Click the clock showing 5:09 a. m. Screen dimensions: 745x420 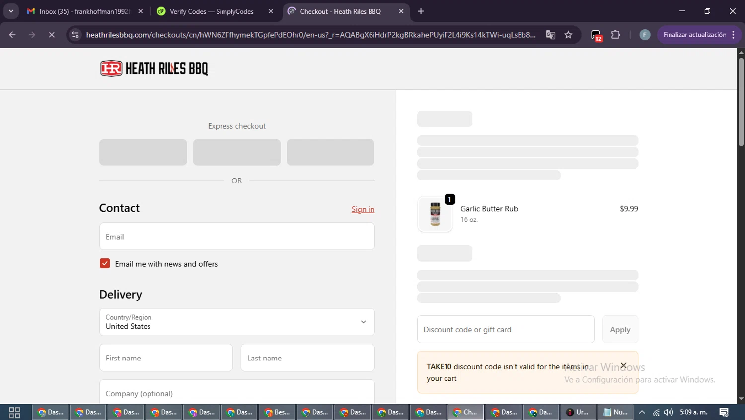pos(694,412)
